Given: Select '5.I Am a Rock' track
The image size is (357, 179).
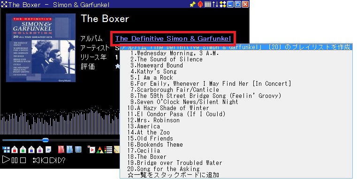Looking at the screenshot, I should point(236,77).
